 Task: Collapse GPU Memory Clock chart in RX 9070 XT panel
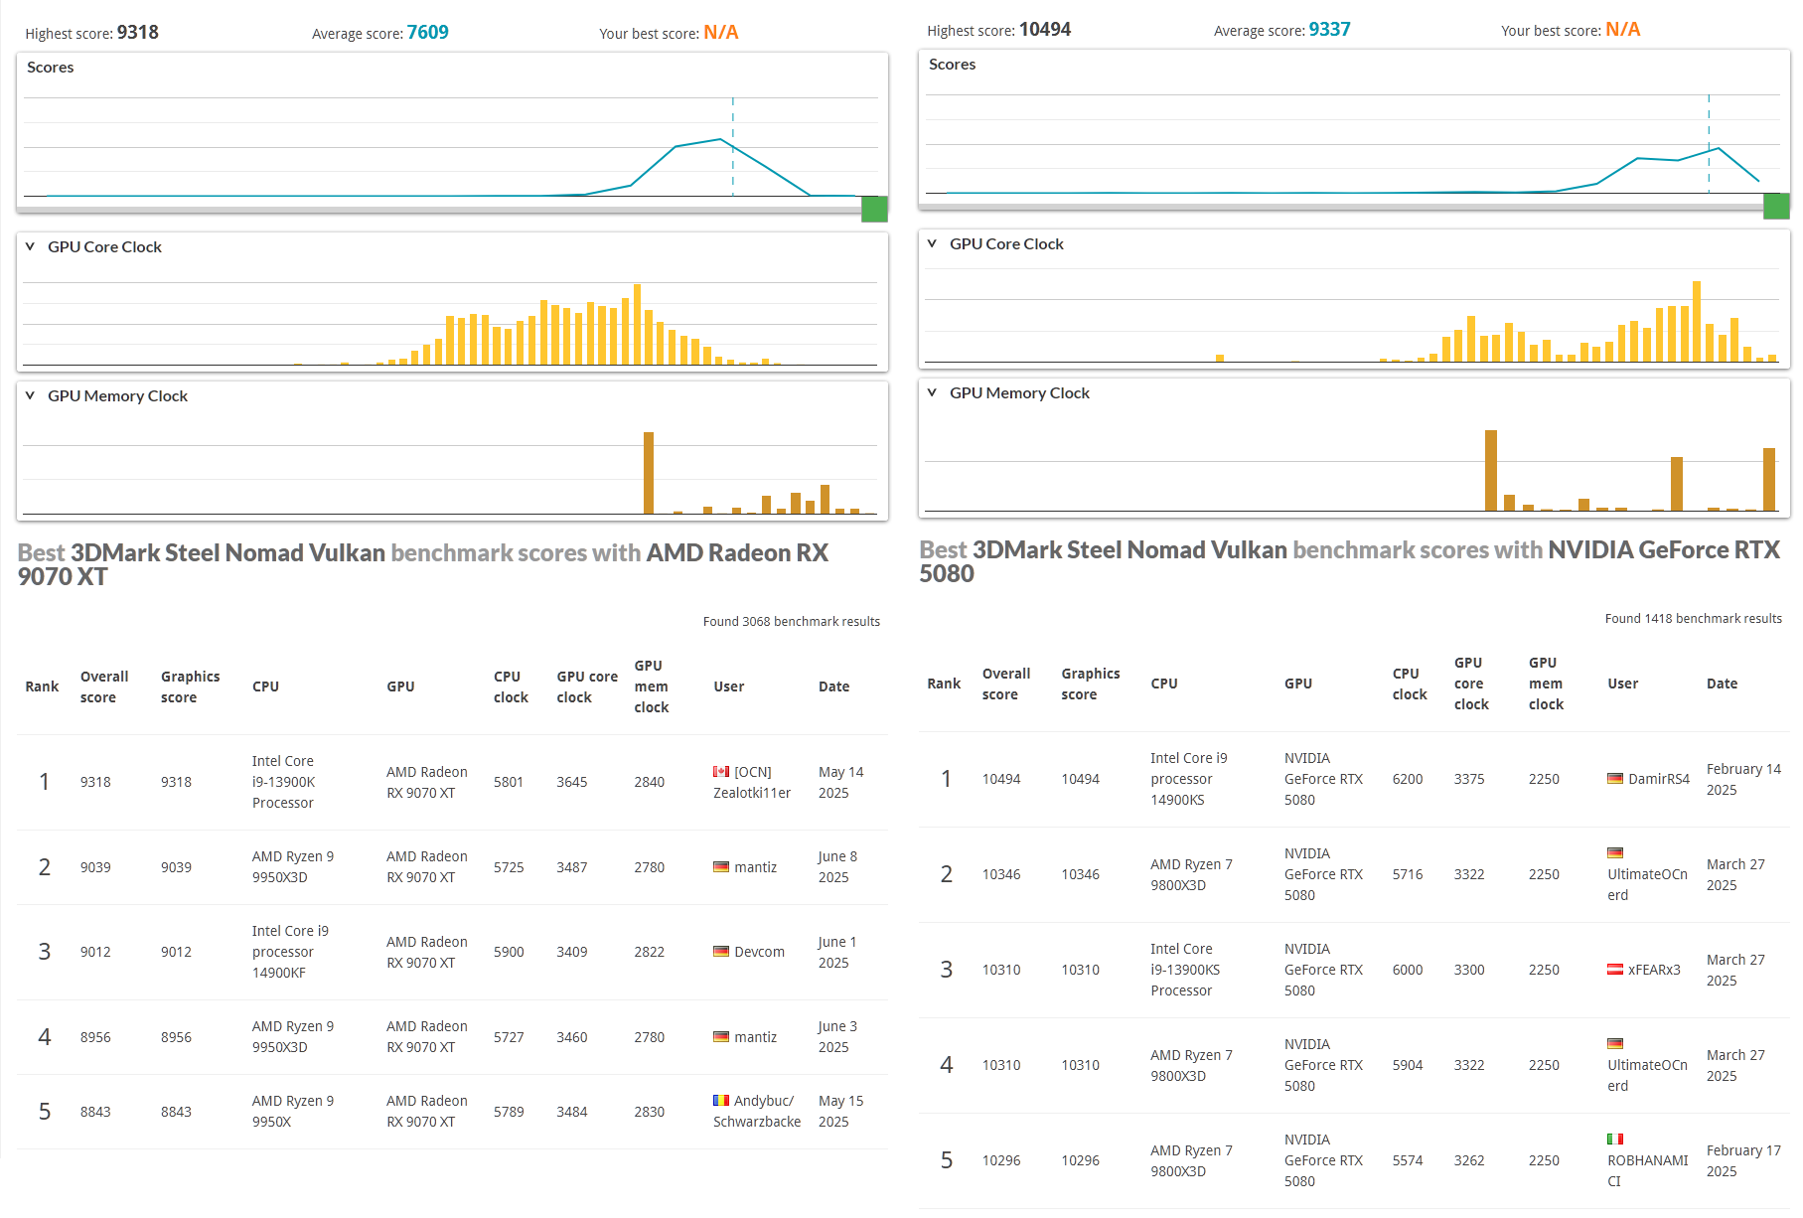pos(30,396)
